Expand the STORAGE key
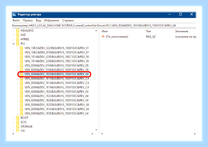 (13, 127)
